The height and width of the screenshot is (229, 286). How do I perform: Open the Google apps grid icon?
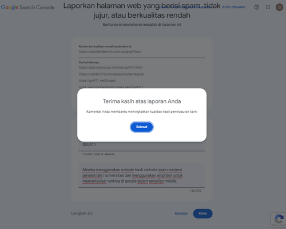pos(268,7)
